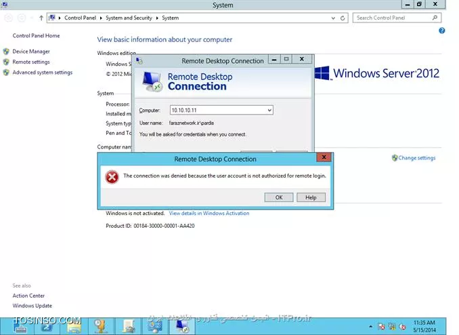Open View details in Windows Activation
This screenshot has width=459, height=335.
tap(209, 213)
